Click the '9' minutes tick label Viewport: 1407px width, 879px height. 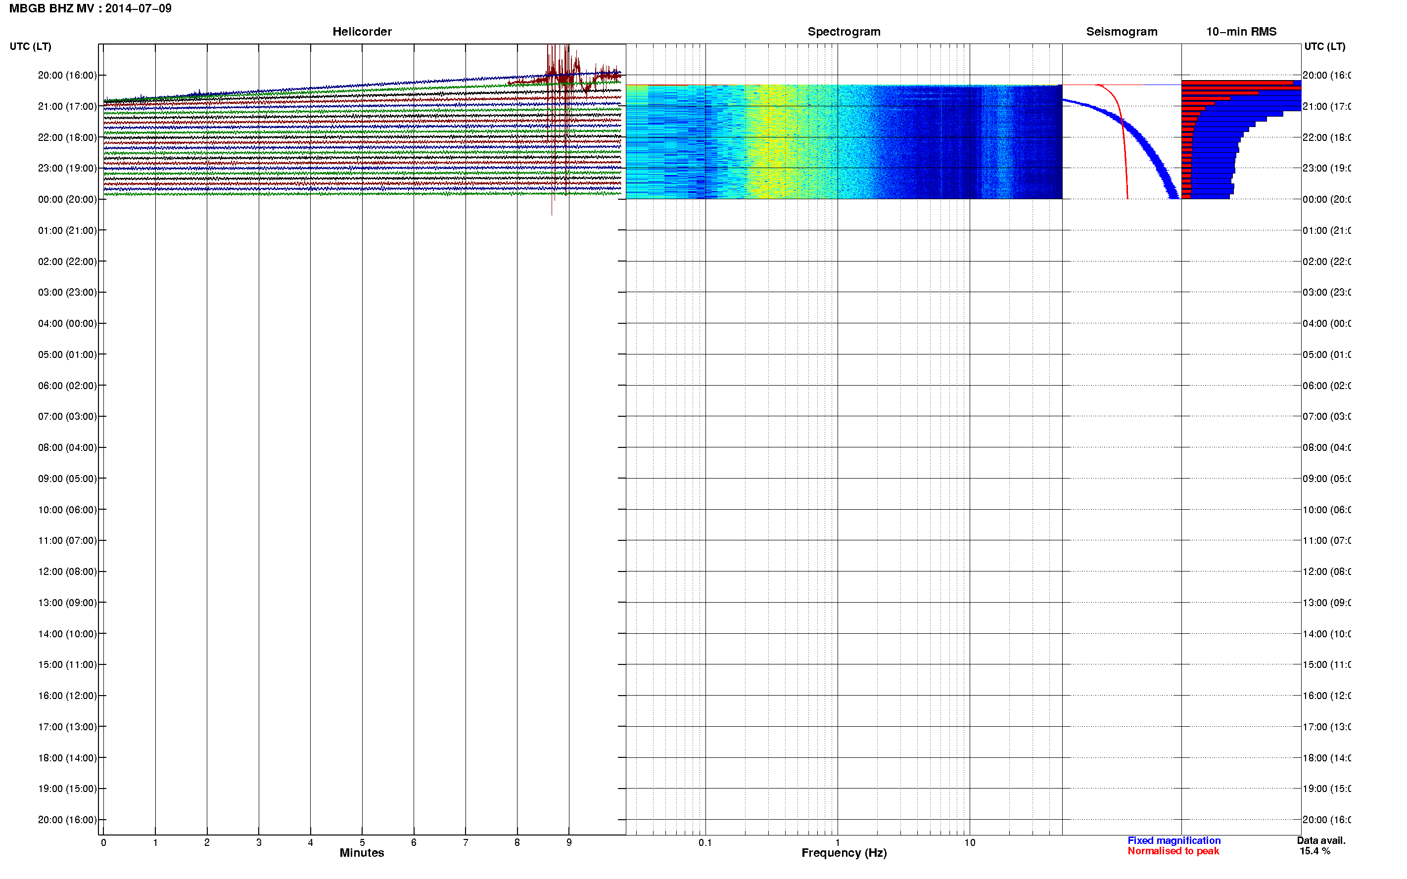coord(569,842)
